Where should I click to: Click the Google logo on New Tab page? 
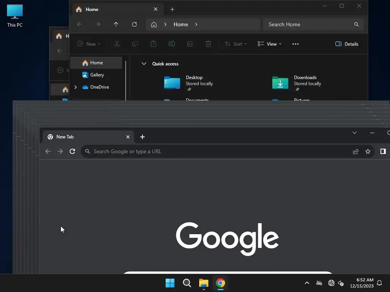point(227,239)
